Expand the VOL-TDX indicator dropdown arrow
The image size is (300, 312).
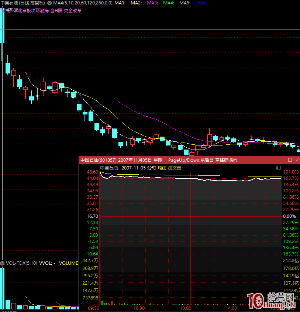[3, 263]
